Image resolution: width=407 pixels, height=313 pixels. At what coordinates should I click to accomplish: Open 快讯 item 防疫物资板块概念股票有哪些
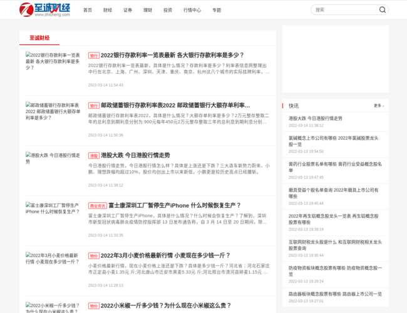tap(335, 271)
